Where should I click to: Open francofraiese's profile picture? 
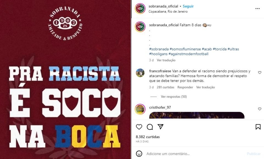click(x=140, y=73)
